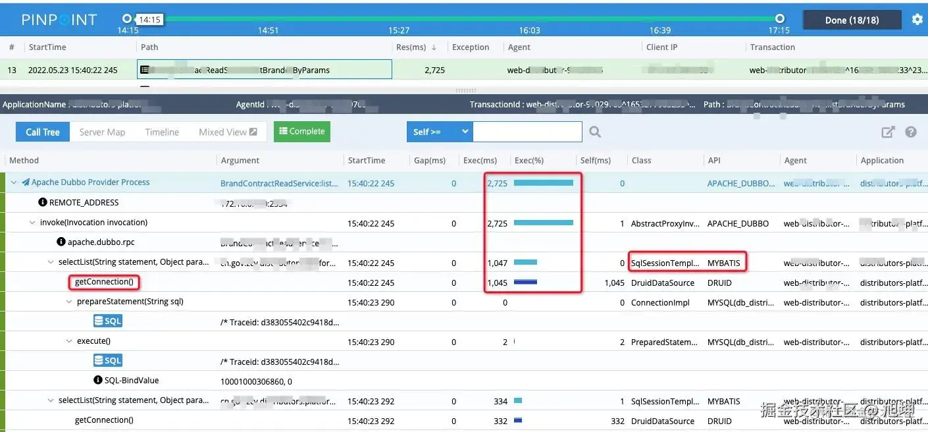
Task: Click the APACHE_DUBBO... API cell in first row
Action: pos(741,184)
